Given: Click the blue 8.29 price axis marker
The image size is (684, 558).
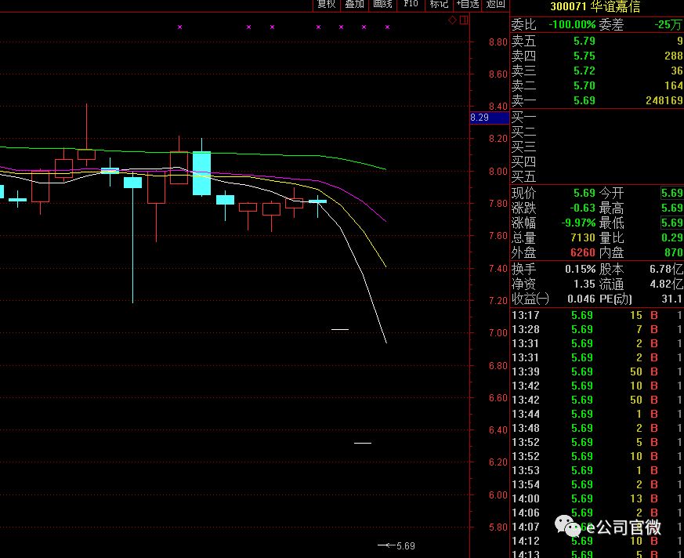Looking at the screenshot, I should 480,118.
